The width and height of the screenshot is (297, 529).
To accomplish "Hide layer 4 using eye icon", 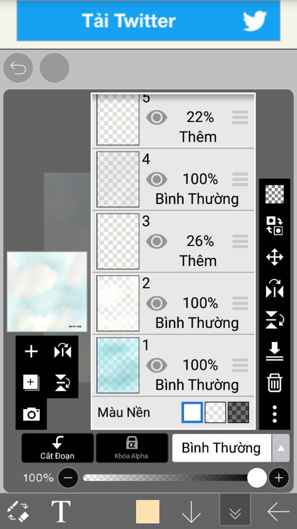I will click(x=157, y=179).
